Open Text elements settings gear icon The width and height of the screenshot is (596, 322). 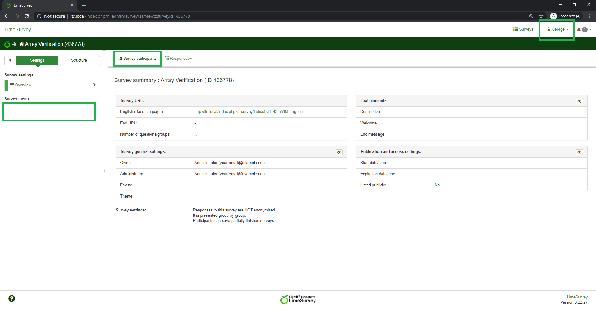click(579, 101)
